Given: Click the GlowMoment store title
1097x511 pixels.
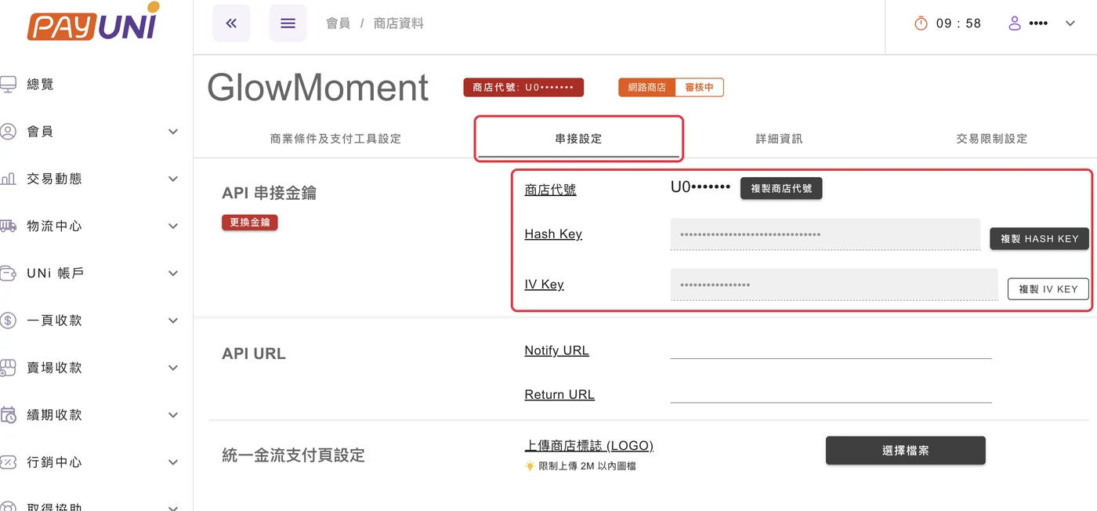Looking at the screenshot, I should click(318, 87).
